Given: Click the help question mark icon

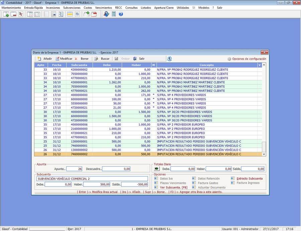Looking at the screenshot, I should tap(121, 15).
